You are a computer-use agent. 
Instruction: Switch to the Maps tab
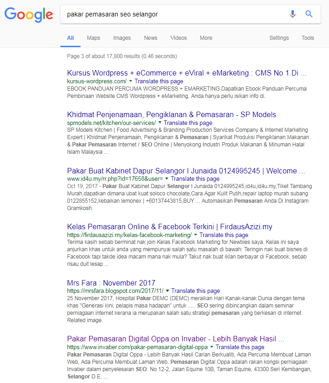pos(93,38)
